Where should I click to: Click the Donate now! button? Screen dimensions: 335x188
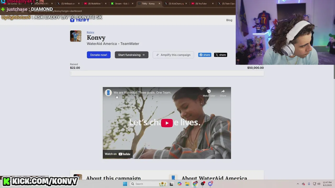pos(99,55)
